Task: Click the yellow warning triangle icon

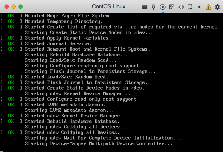Action: pyautogui.click(x=208, y=7)
